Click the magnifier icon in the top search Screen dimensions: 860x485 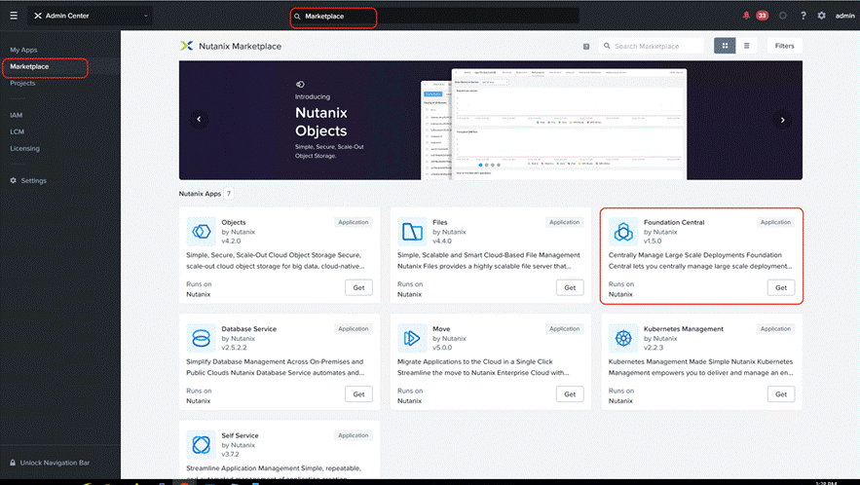coord(297,17)
